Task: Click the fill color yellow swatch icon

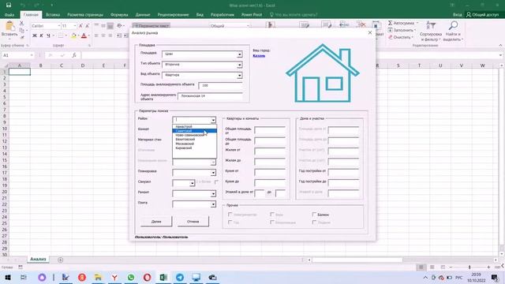Action: pyautogui.click(x=73, y=35)
